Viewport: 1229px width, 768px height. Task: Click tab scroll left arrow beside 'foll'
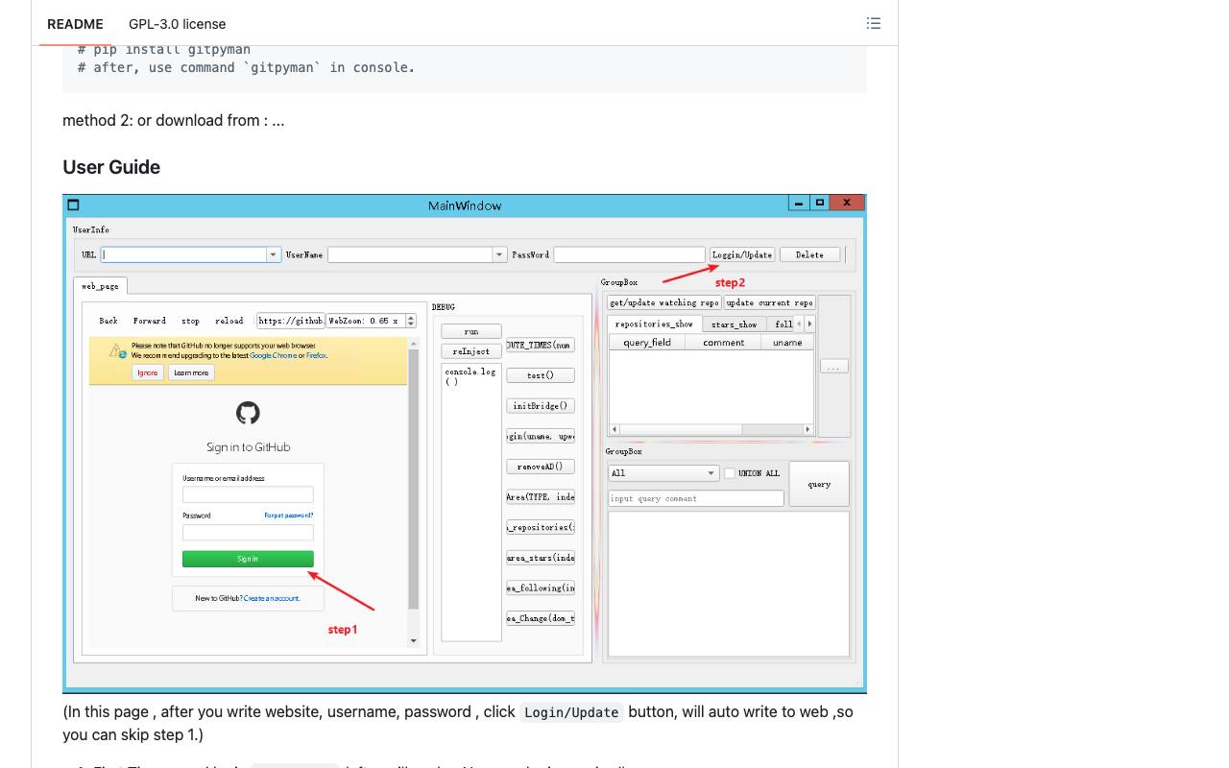pos(799,324)
